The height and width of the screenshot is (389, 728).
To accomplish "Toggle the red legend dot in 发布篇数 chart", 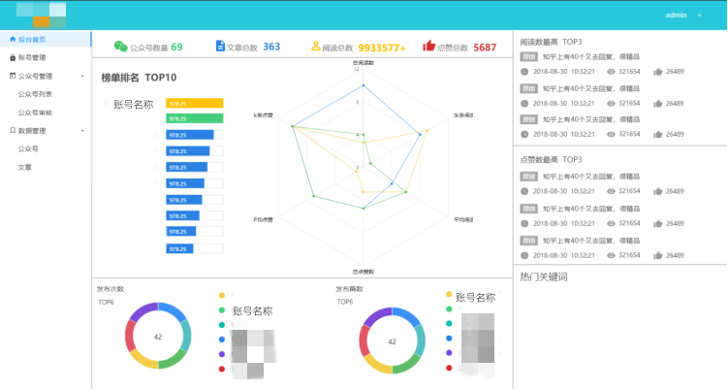I will pyautogui.click(x=449, y=369).
